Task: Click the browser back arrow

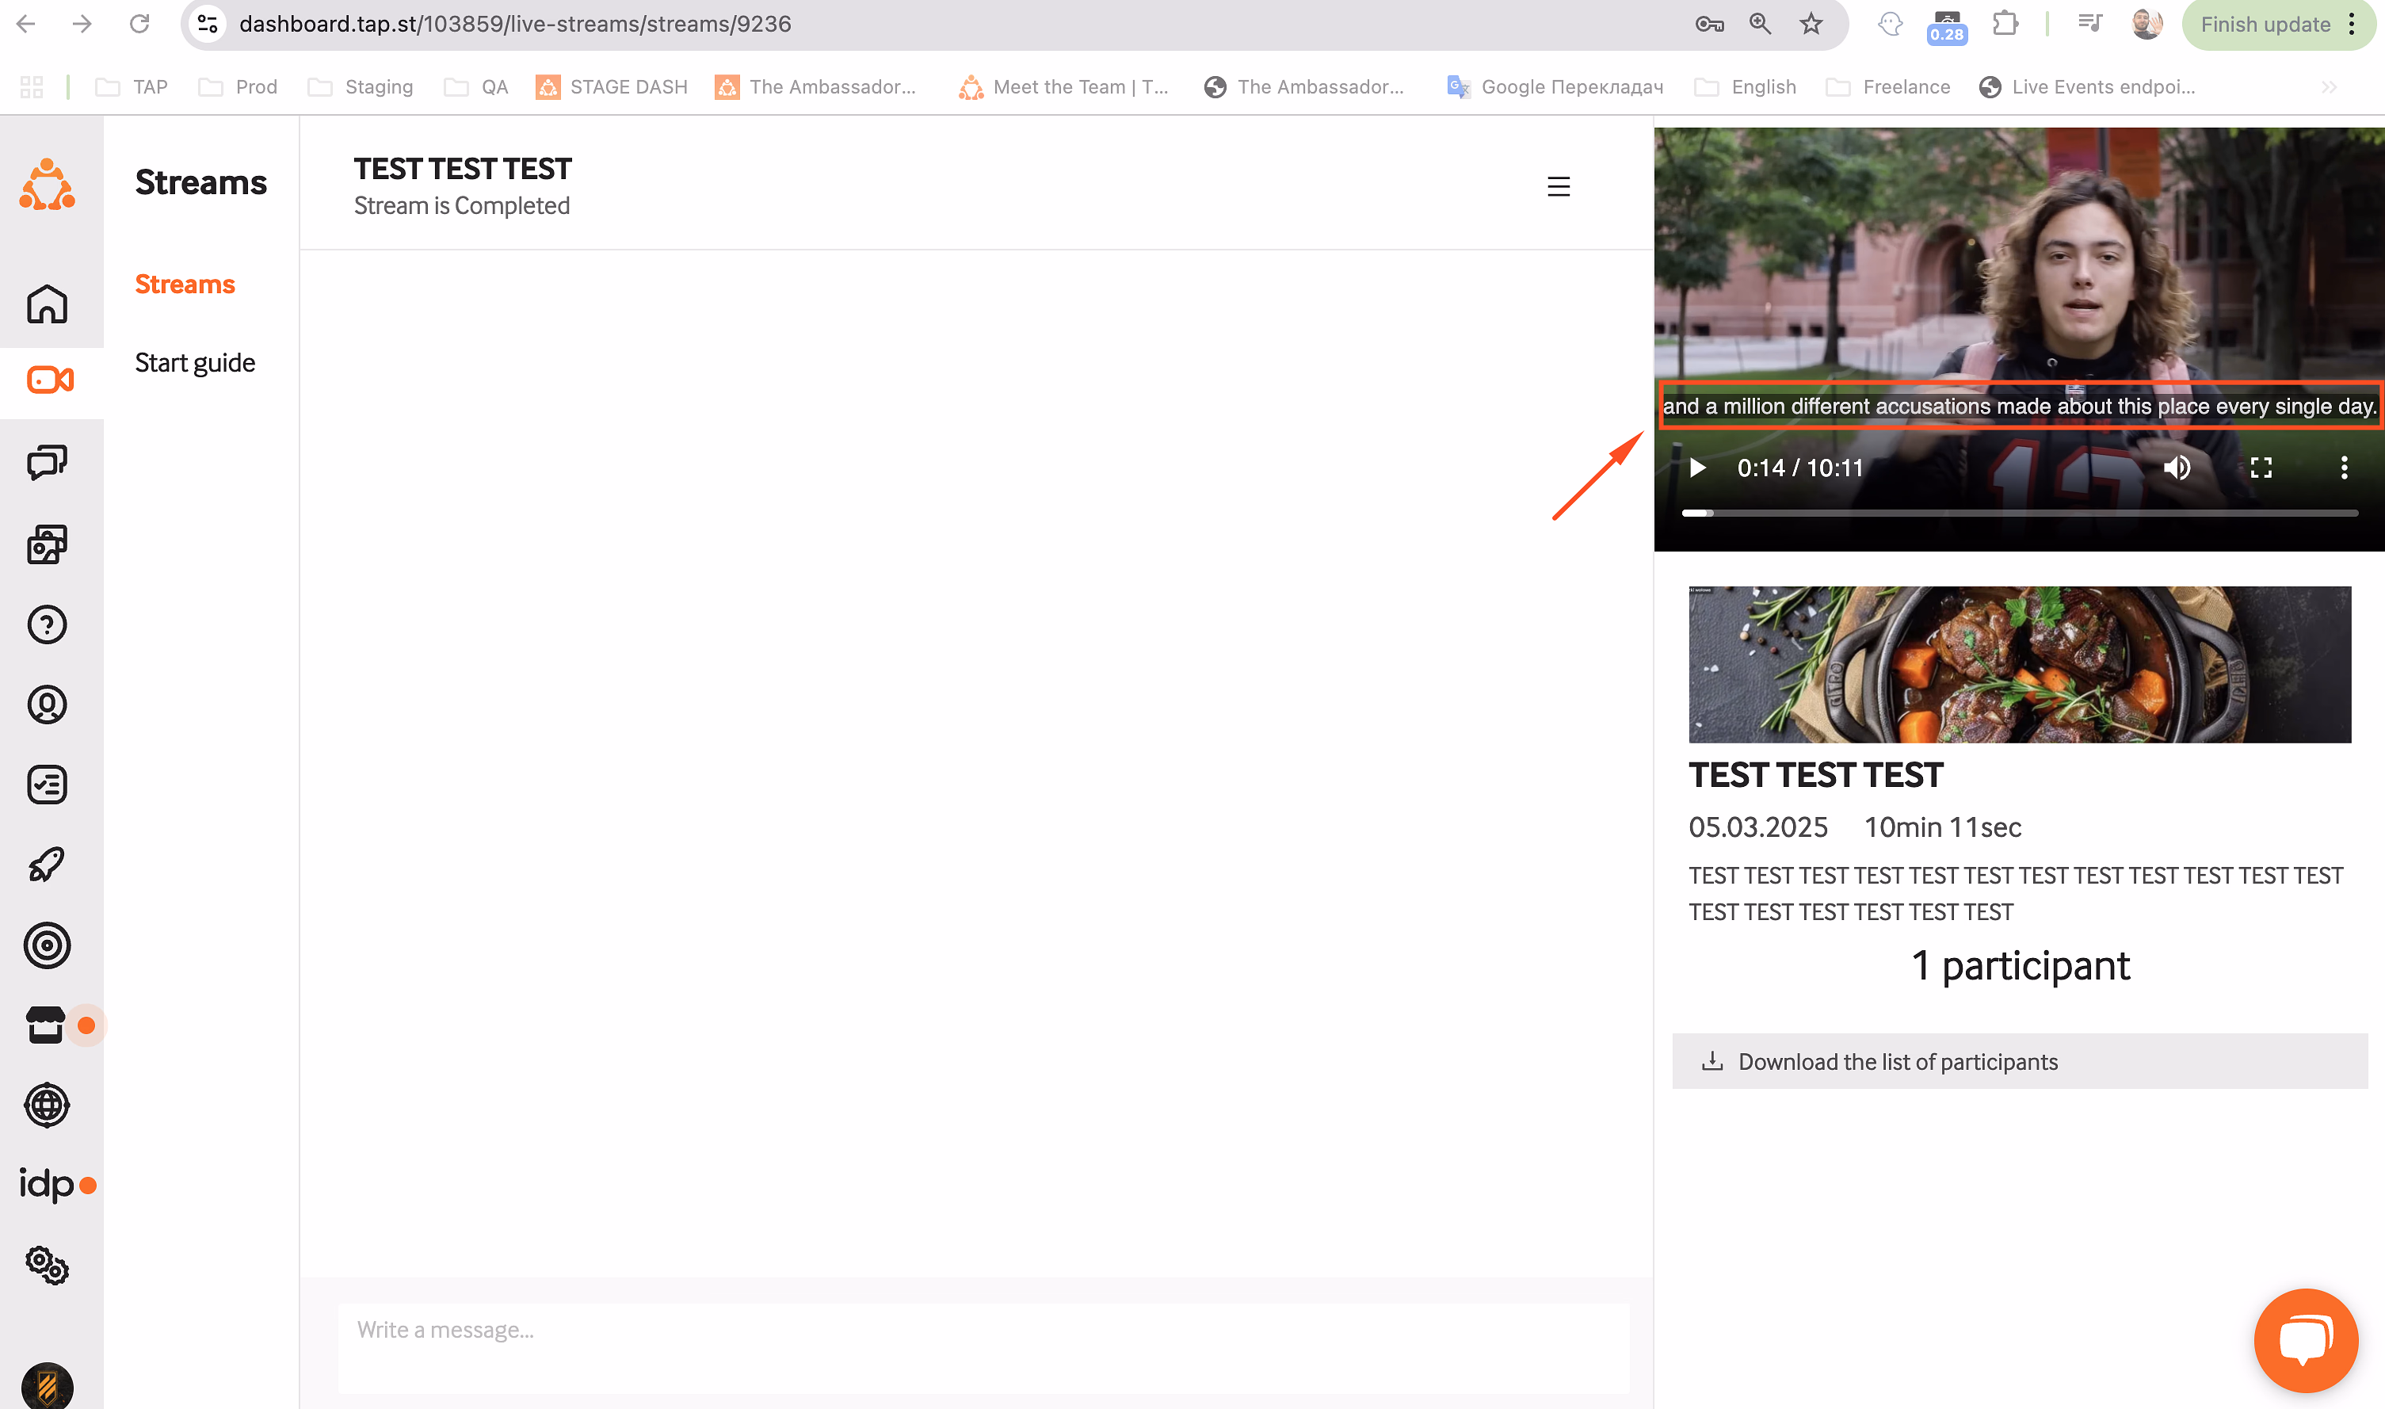Action: [x=25, y=24]
